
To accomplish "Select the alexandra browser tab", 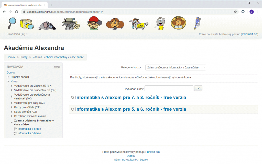I will pos(25,5).
